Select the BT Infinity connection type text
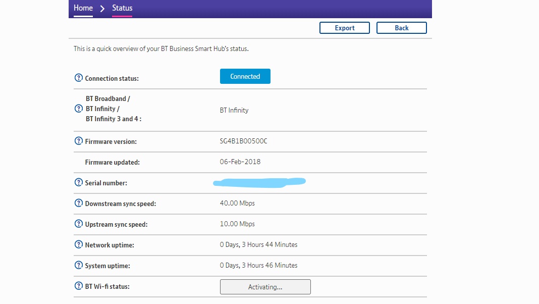 (234, 110)
